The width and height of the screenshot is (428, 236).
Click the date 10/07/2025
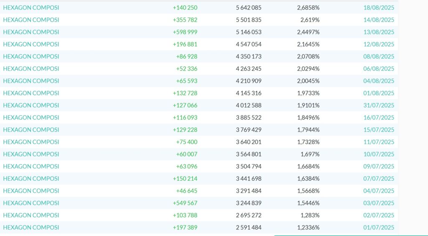(x=379, y=154)
